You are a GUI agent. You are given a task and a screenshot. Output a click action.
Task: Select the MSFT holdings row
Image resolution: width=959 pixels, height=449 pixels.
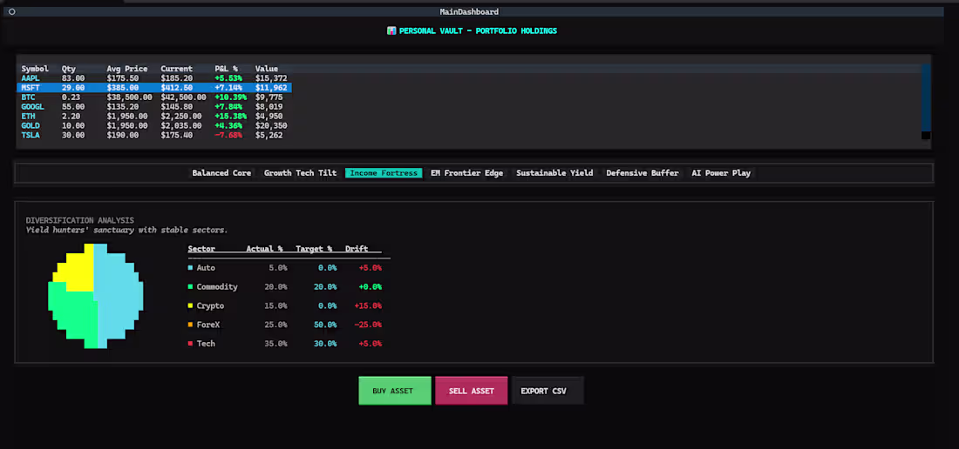(x=154, y=88)
